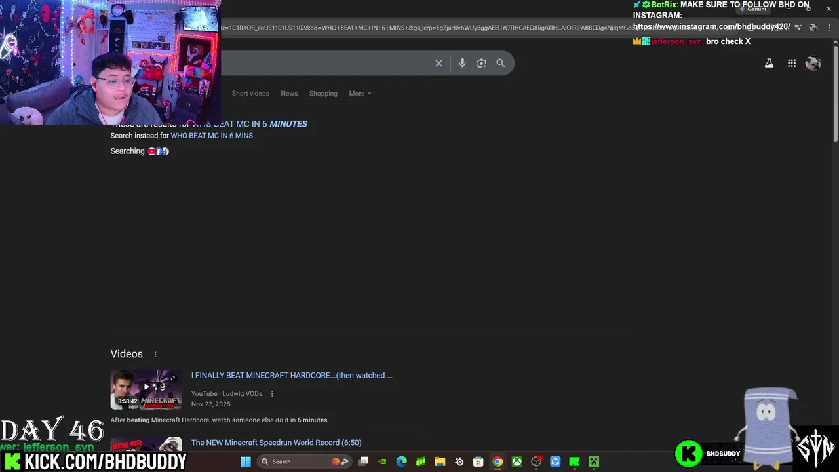Screen dimensions: 839x472
Task: Open NEW Minecraft Speedrun World Record link
Action: tap(276, 442)
